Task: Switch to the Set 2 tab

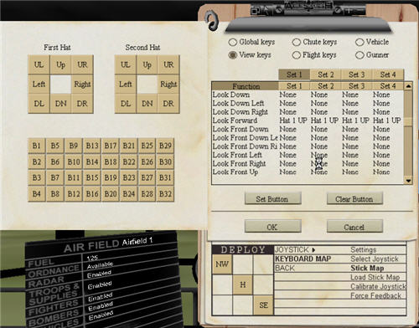Action: click(326, 74)
